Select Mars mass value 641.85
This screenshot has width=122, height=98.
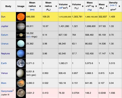tap(89, 83)
